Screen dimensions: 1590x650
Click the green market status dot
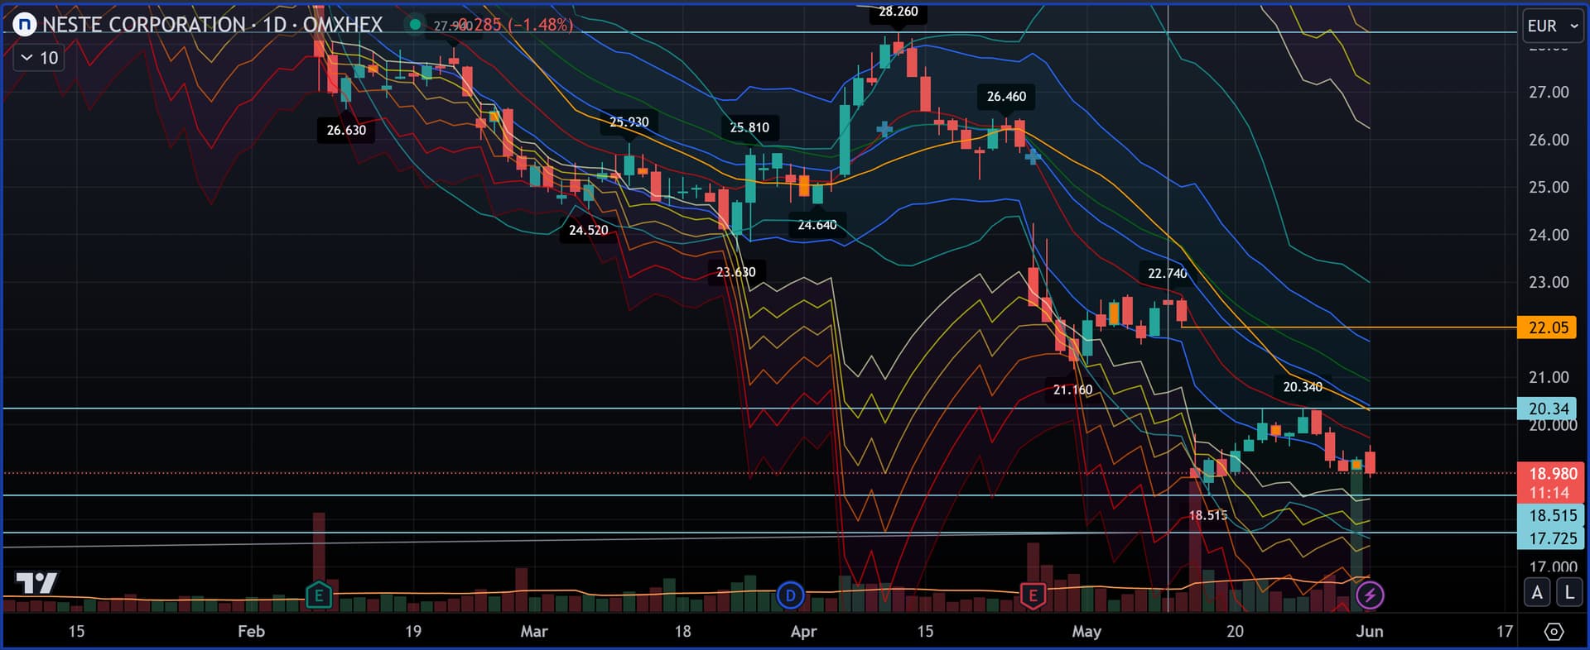415,24
